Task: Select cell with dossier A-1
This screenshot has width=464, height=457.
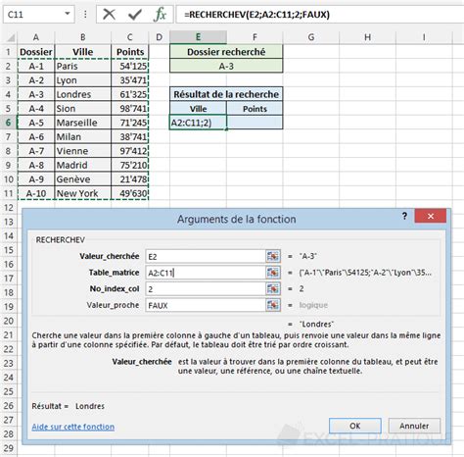Action: [x=36, y=66]
